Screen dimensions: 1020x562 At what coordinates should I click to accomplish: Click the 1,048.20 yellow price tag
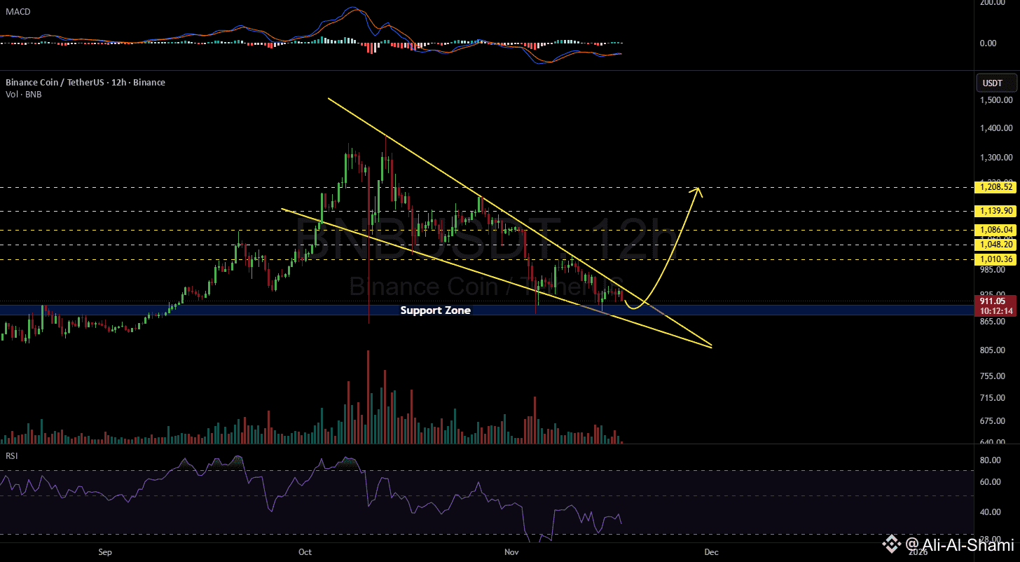click(995, 244)
